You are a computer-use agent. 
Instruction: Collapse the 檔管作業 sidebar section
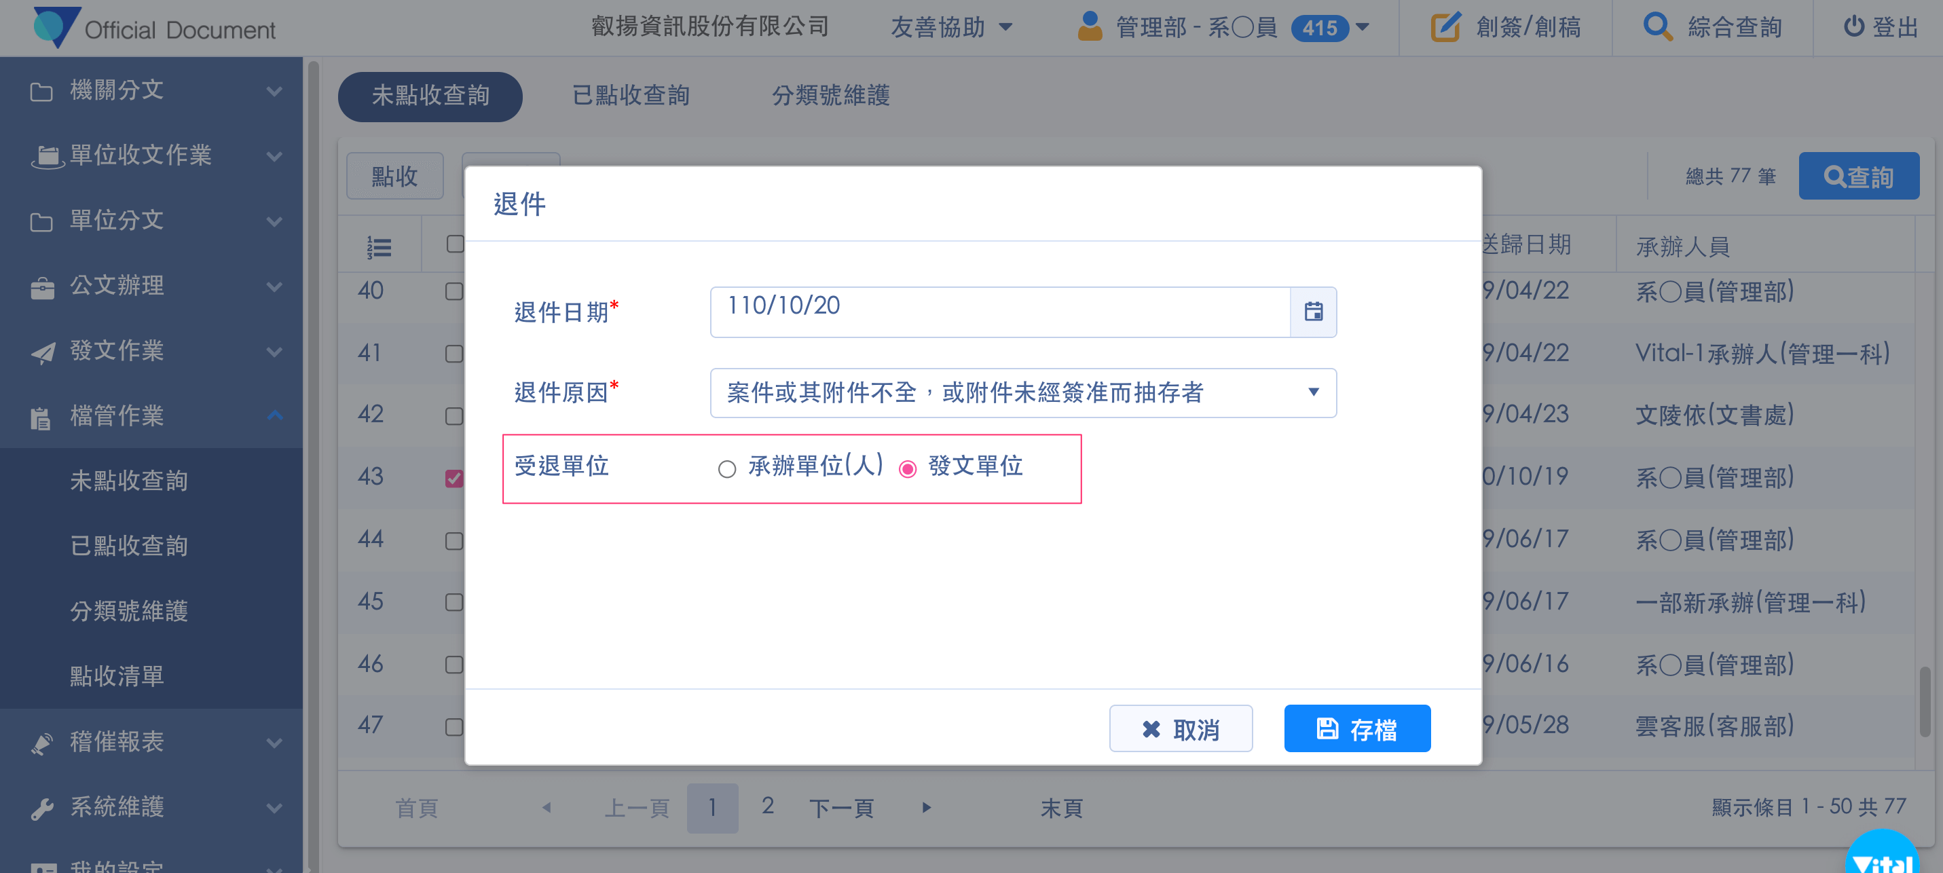click(274, 415)
